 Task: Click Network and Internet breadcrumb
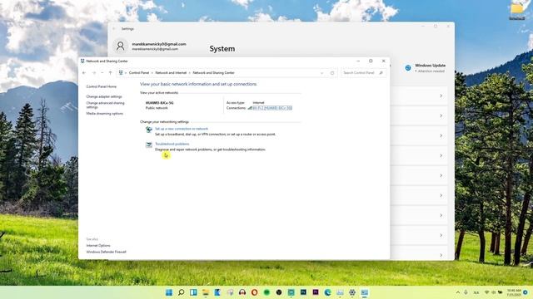point(171,73)
